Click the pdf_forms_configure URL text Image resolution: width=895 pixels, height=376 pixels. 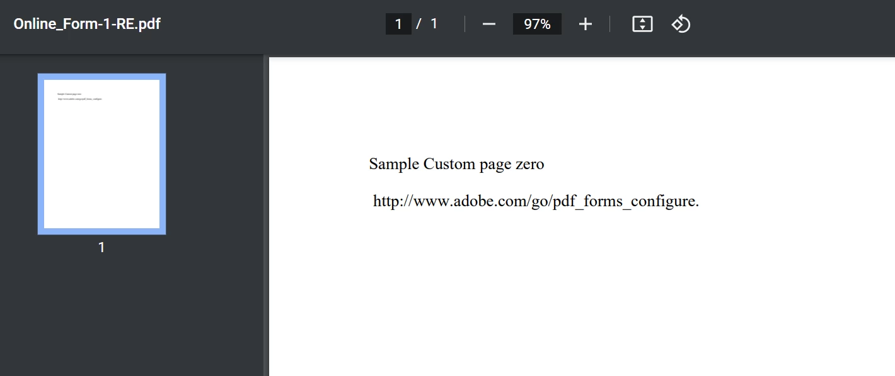tap(536, 201)
